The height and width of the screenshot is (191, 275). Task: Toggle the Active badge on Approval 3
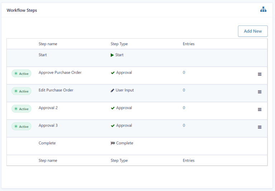[x=21, y=126]
